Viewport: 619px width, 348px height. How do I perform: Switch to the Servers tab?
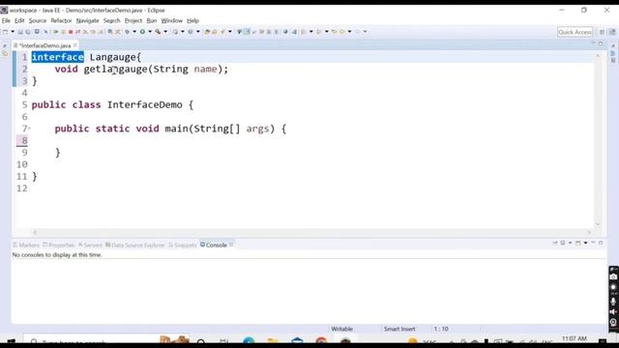click(90, 245)
